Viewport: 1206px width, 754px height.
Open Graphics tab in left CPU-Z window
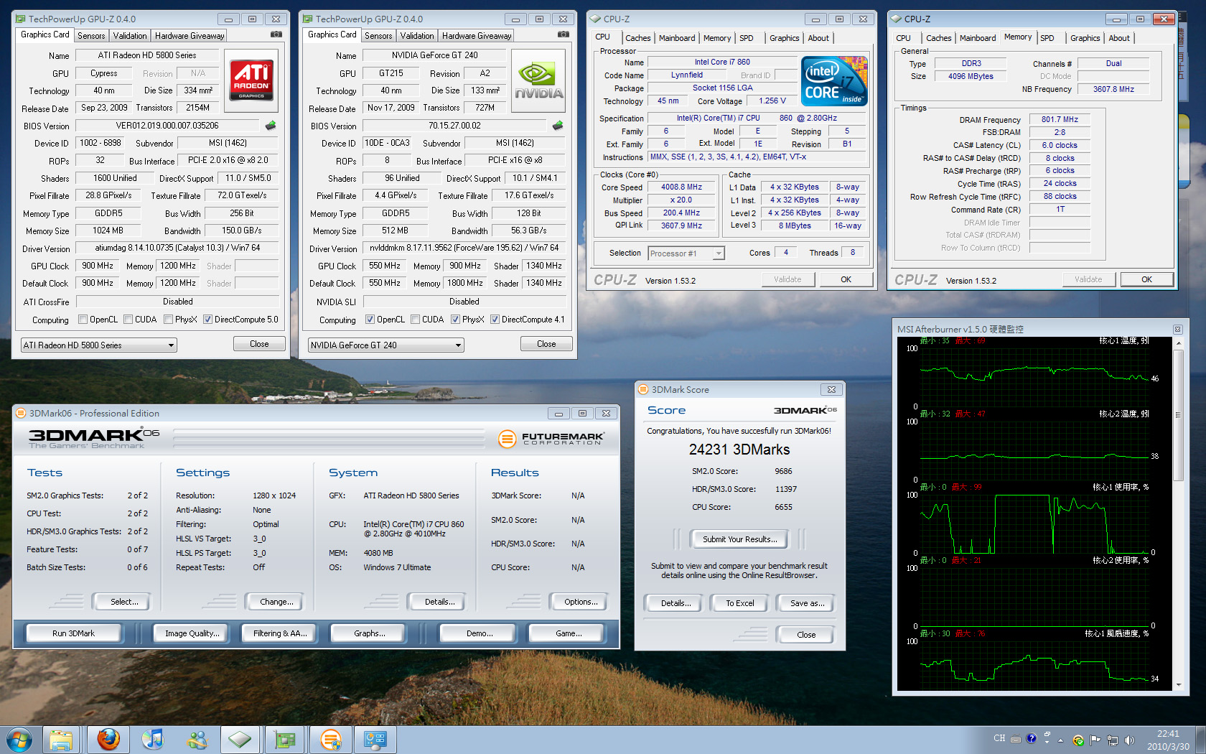784,38
